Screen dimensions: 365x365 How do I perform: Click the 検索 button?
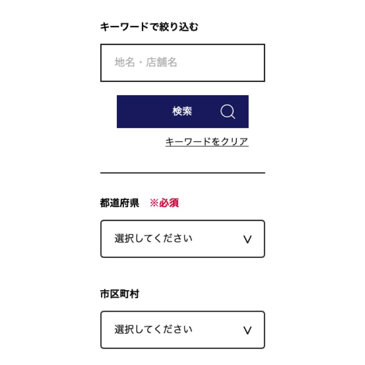pyautogui.click(x=182, y=112)
